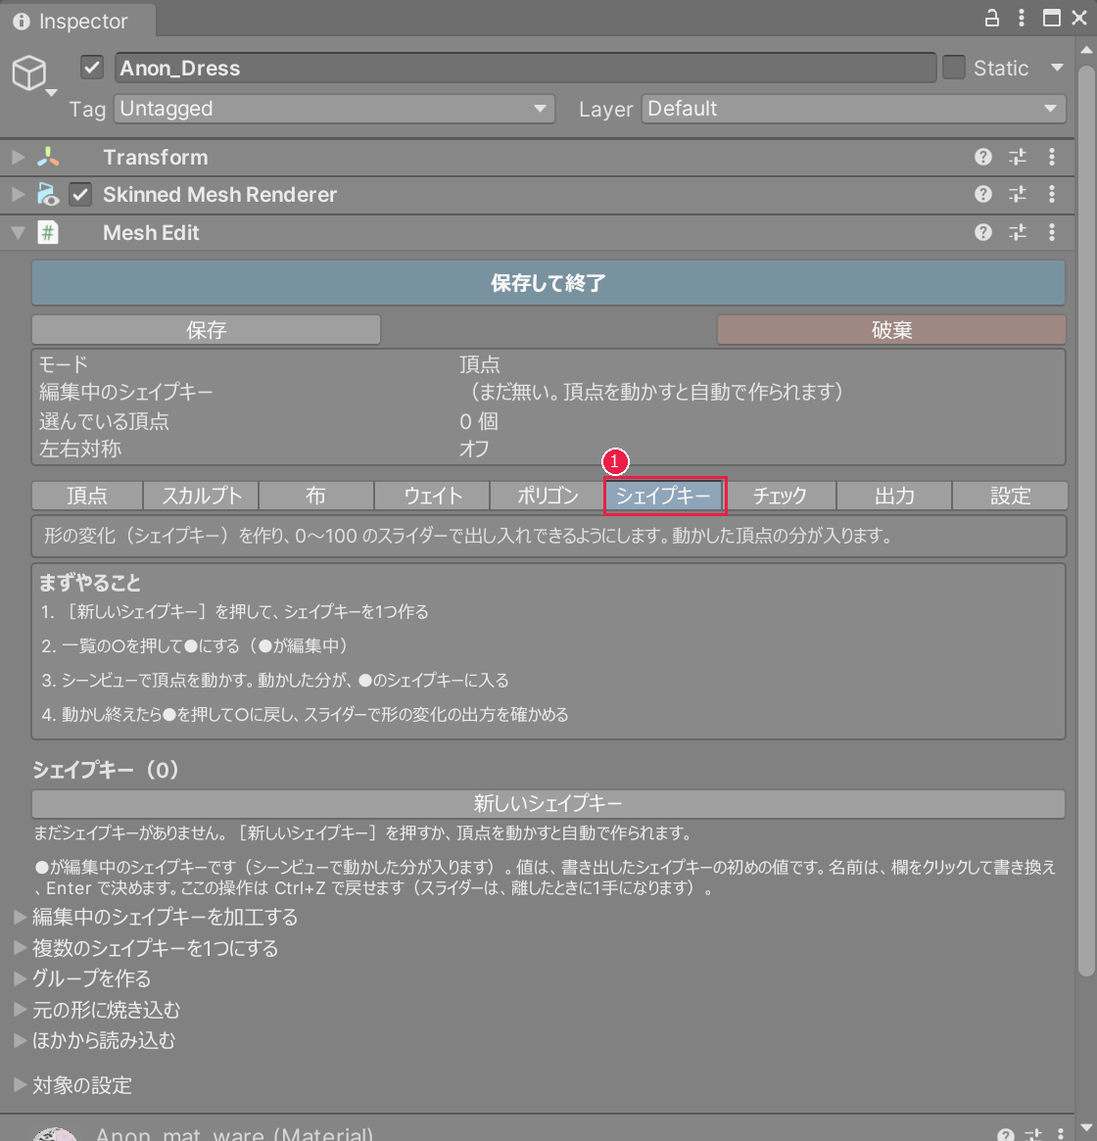1097x1141 pixels.
Task: Click the Anon_Dress name field
Action: click(x=526, y=68)
